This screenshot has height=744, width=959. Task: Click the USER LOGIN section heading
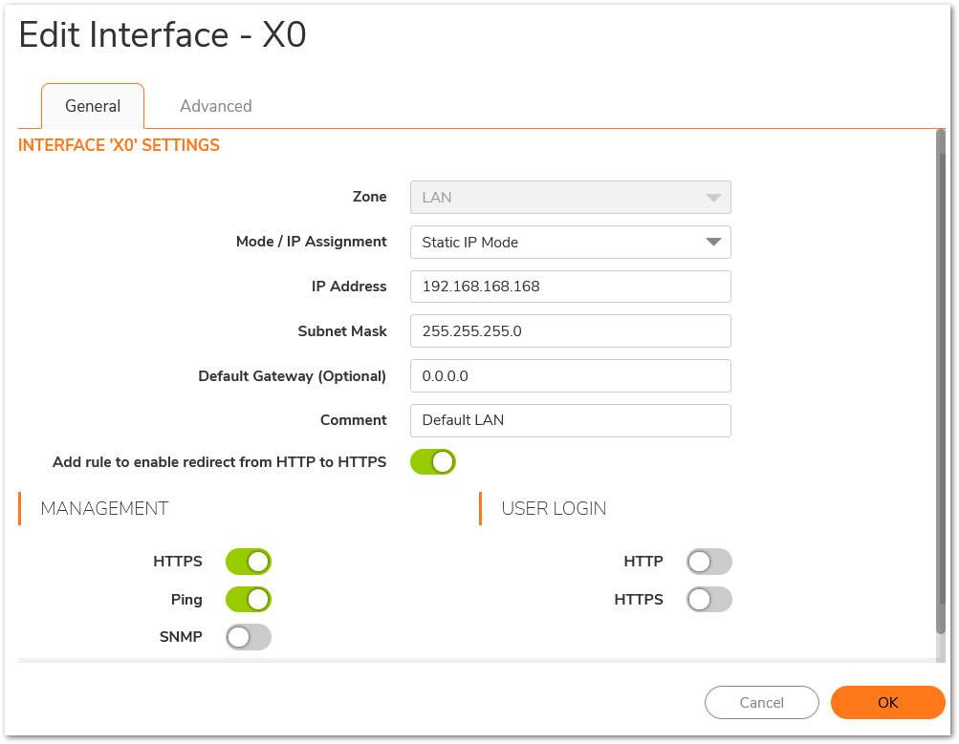click(555, 508)
